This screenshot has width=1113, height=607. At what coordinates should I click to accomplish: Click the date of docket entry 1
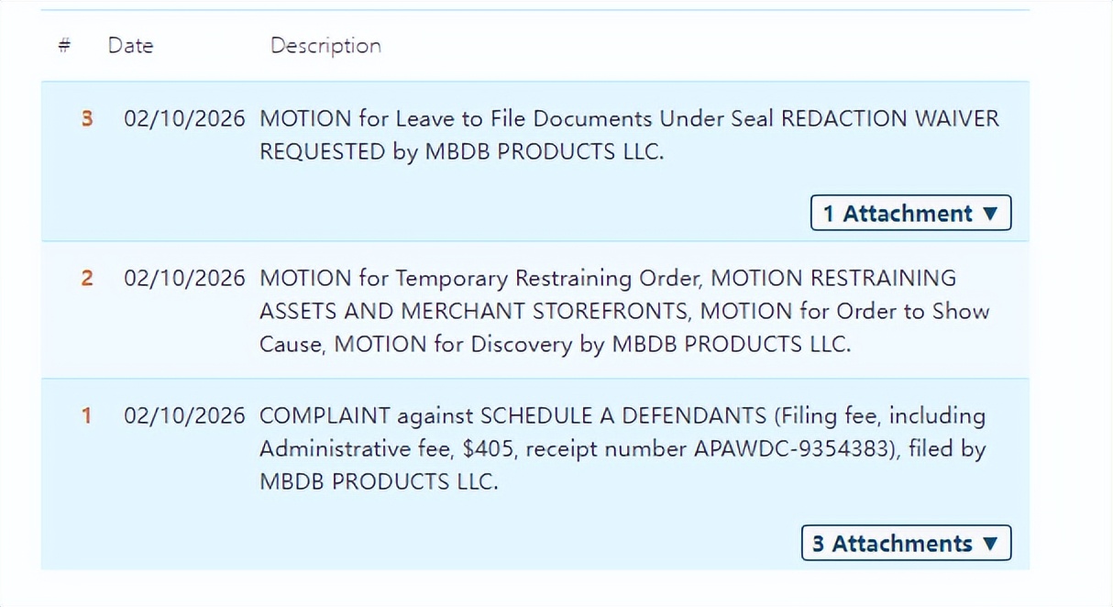[184, 416]
